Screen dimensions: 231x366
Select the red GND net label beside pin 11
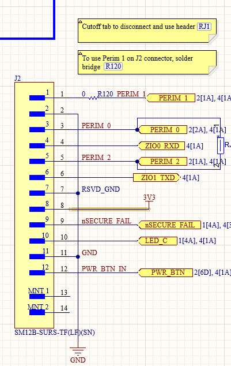(x=89, y=252)
